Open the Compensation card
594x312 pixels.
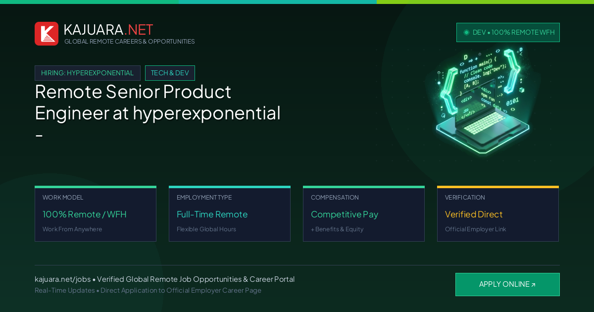pyautogui.click(x=364, y=214)
